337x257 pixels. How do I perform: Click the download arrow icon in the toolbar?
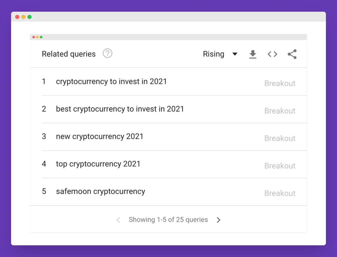[x=253, y=54]
